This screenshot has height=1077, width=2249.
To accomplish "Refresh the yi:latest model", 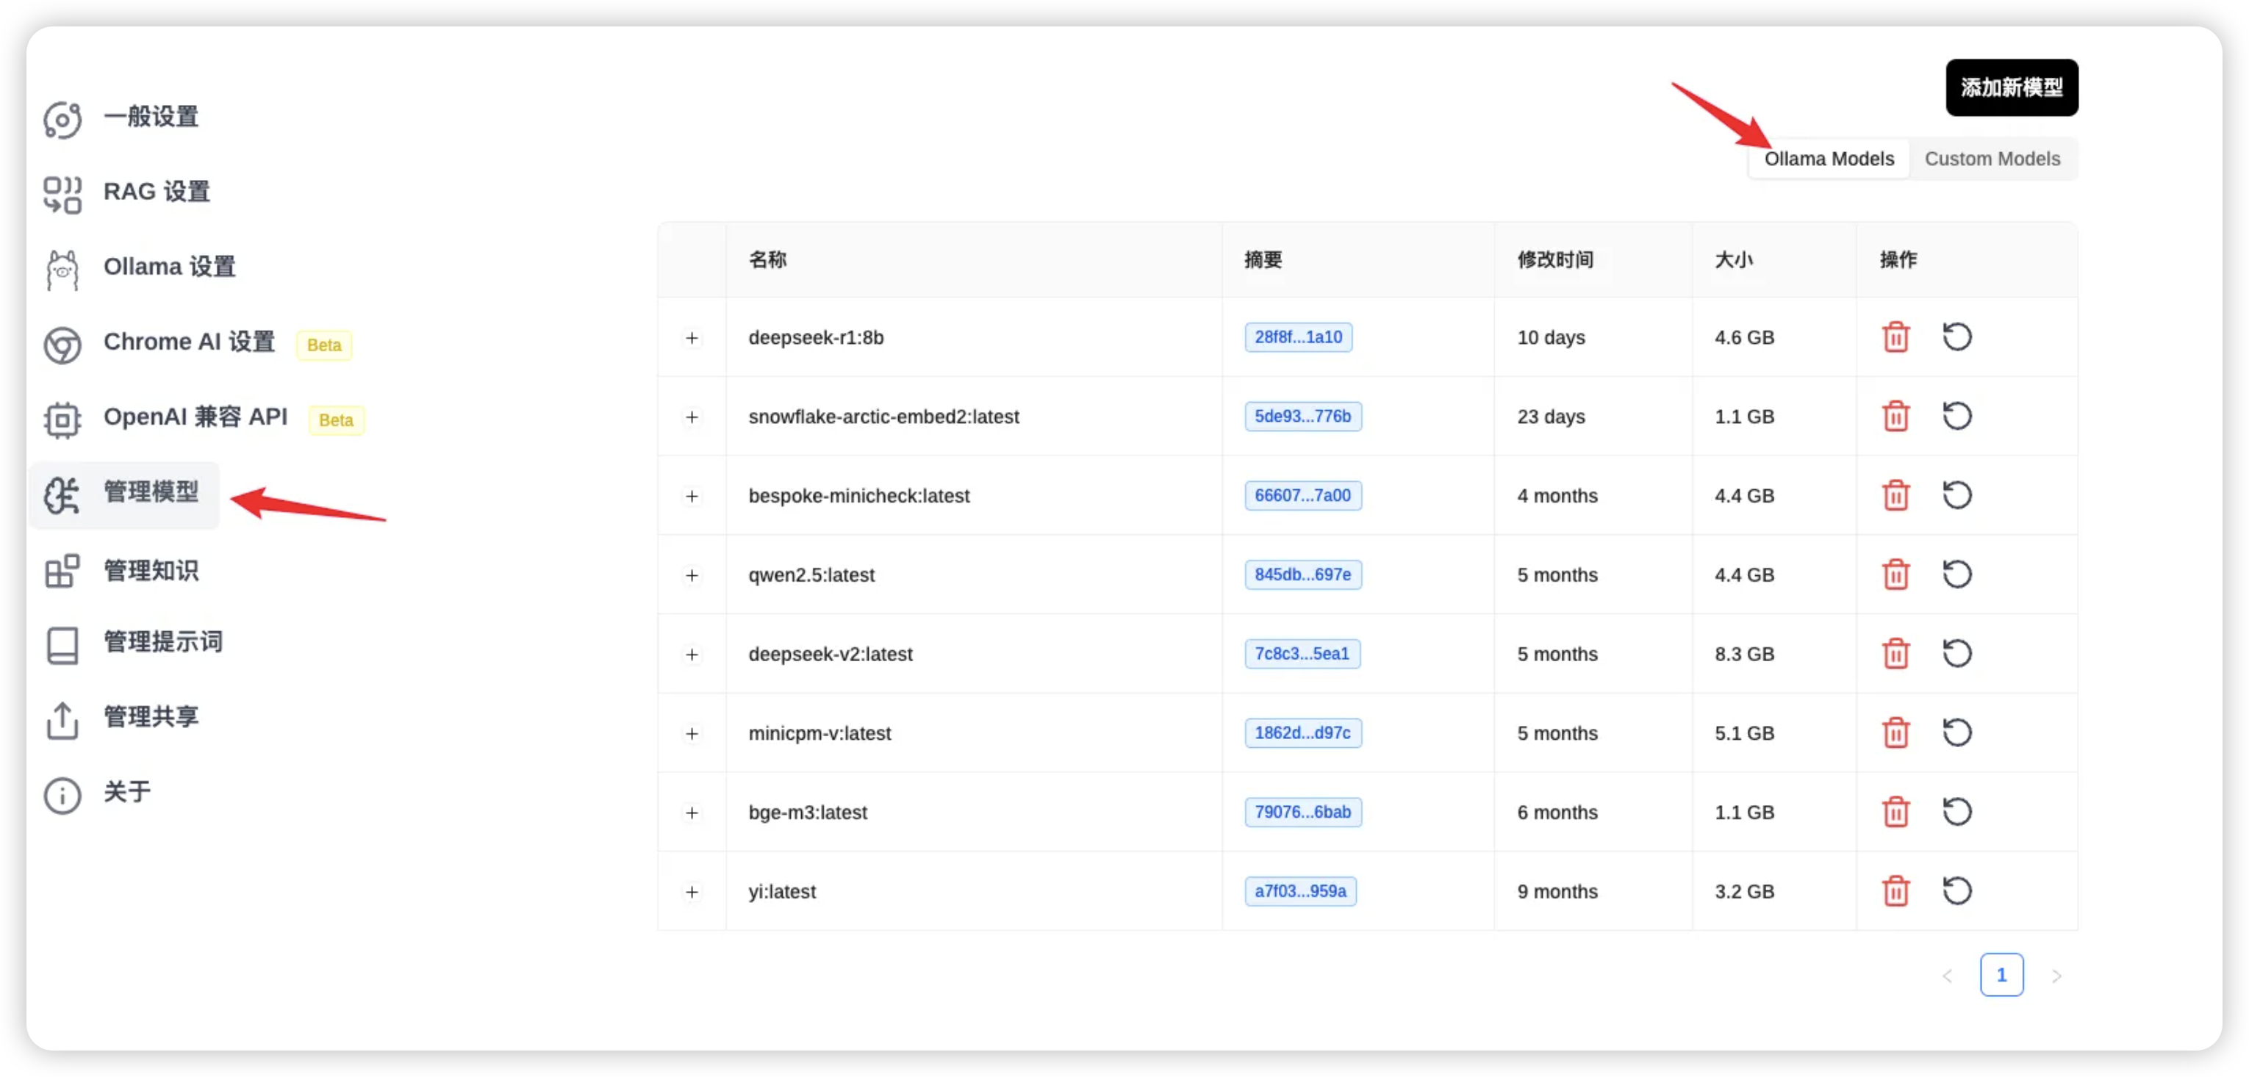I will pyautogui.click(x=1956, y=891).
